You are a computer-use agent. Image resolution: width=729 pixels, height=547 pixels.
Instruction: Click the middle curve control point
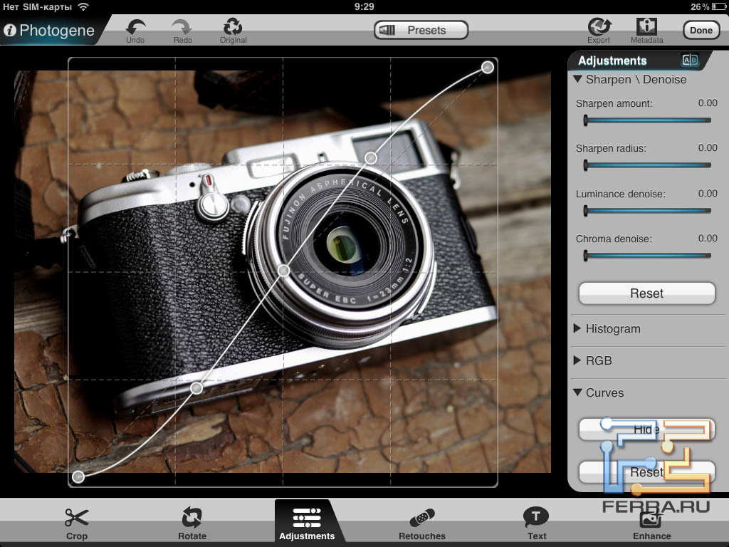[x=283, y=271]
